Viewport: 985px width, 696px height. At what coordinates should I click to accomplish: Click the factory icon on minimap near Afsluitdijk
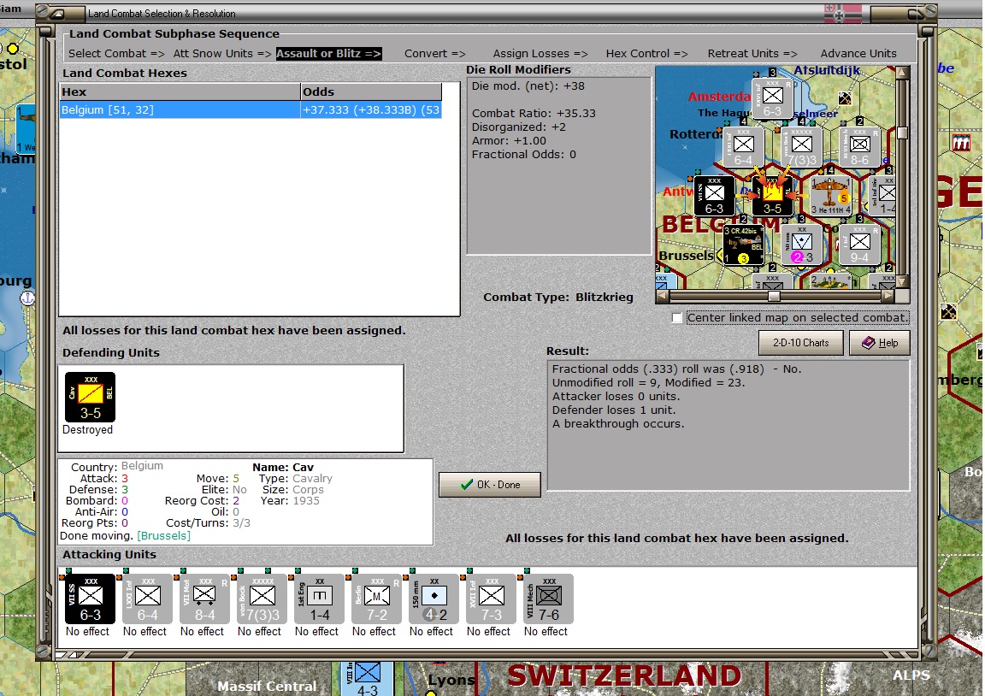[x=845, y=98]
